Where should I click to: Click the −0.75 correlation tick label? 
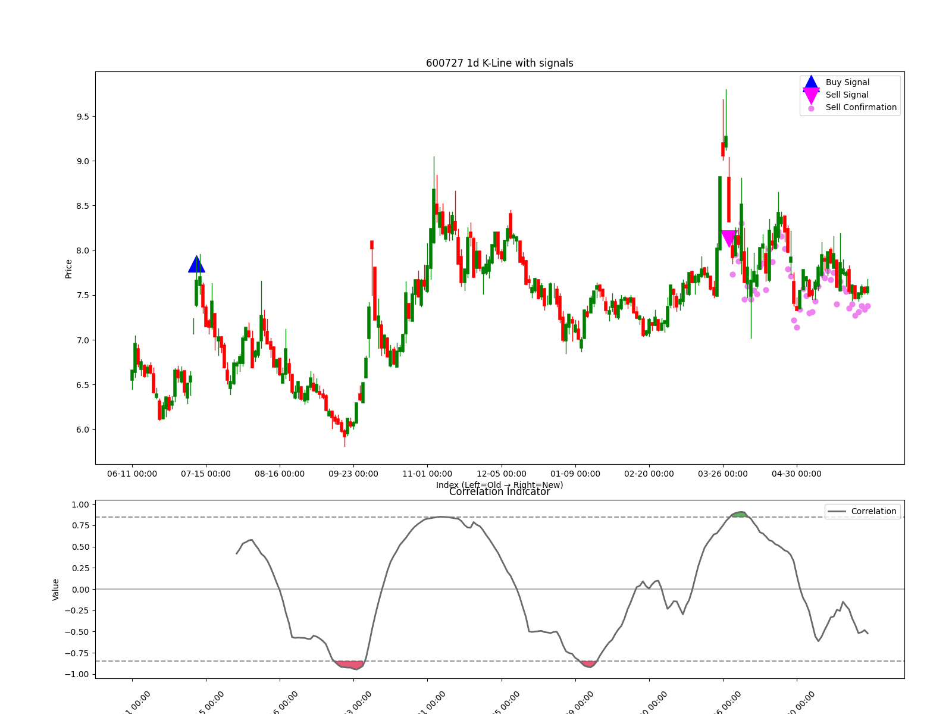77,653
